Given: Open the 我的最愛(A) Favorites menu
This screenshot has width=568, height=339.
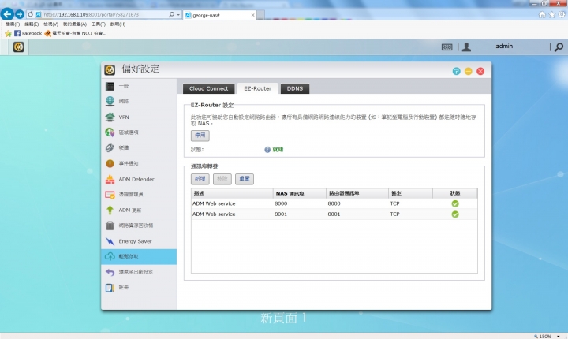Looking at the screenshot, I should coord(75,24).
